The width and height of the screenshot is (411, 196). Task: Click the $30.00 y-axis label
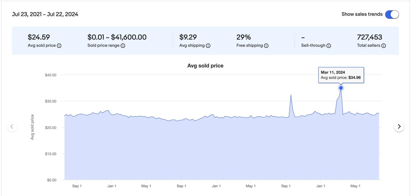tap(51, 101)
